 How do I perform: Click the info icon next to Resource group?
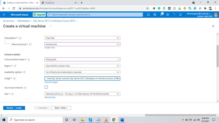30,44
